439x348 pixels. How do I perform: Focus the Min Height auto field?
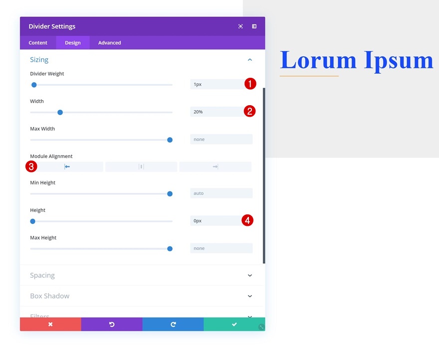[221, 193]
